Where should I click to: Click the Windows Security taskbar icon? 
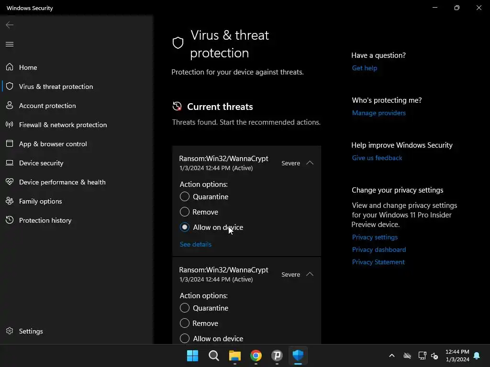[298, 356]
